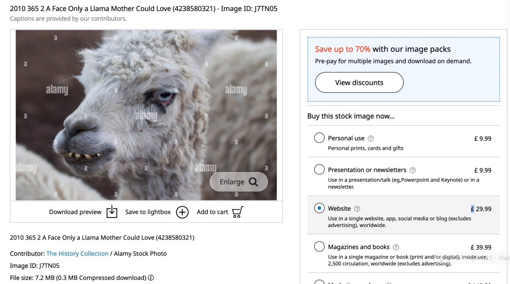Select the Website license radio button
510x284 pixels.
[x=319, y=208]
